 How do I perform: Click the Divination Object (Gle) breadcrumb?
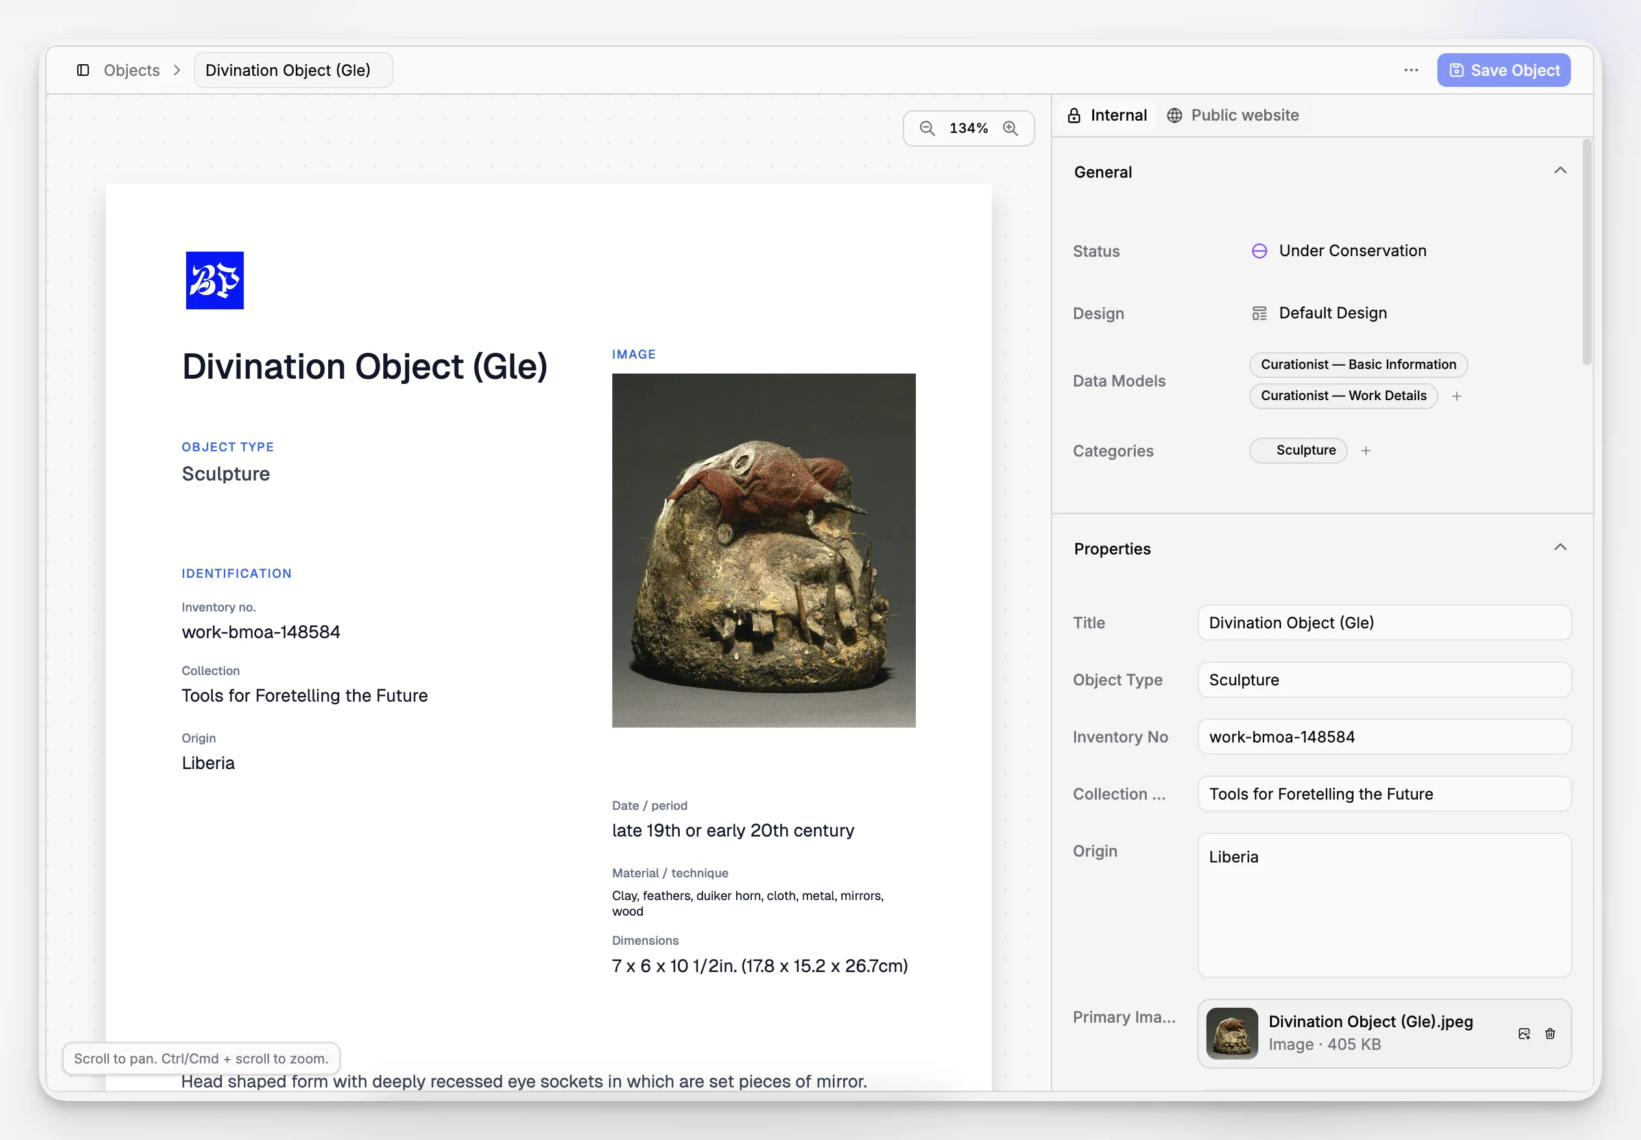coord(293,70)
